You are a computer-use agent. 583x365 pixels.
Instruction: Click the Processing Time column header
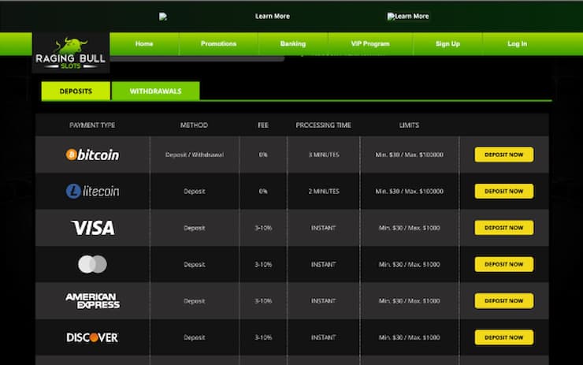pyautogui.click(x=324, y=125)
